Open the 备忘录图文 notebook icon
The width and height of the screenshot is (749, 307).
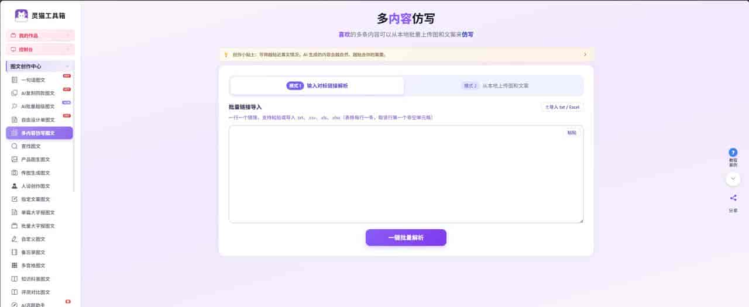pyautogui.click(x=15, y=253)
